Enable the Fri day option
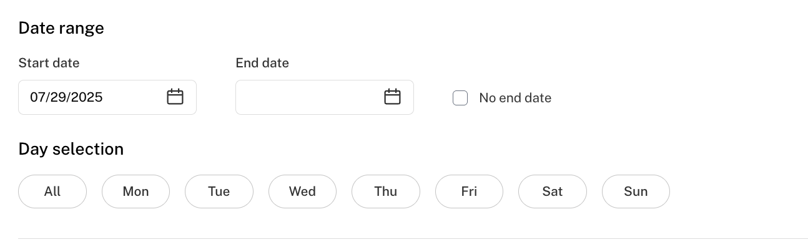This screenshot has height=252, width=808. (469, 191)
